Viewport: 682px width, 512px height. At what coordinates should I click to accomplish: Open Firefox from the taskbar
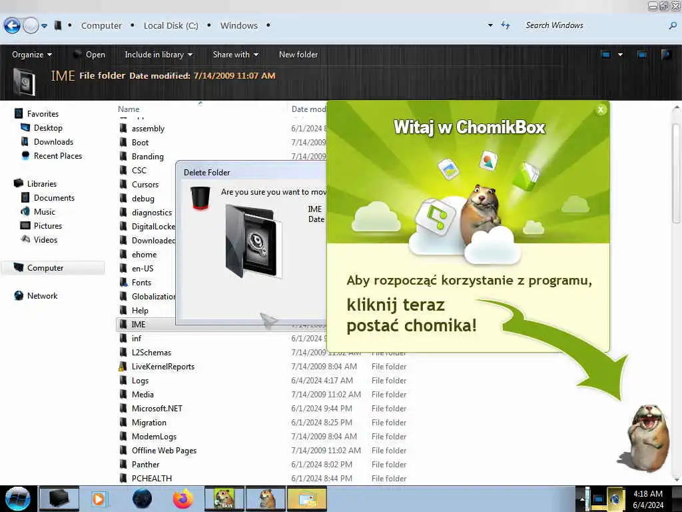click(x=183, y=499)
